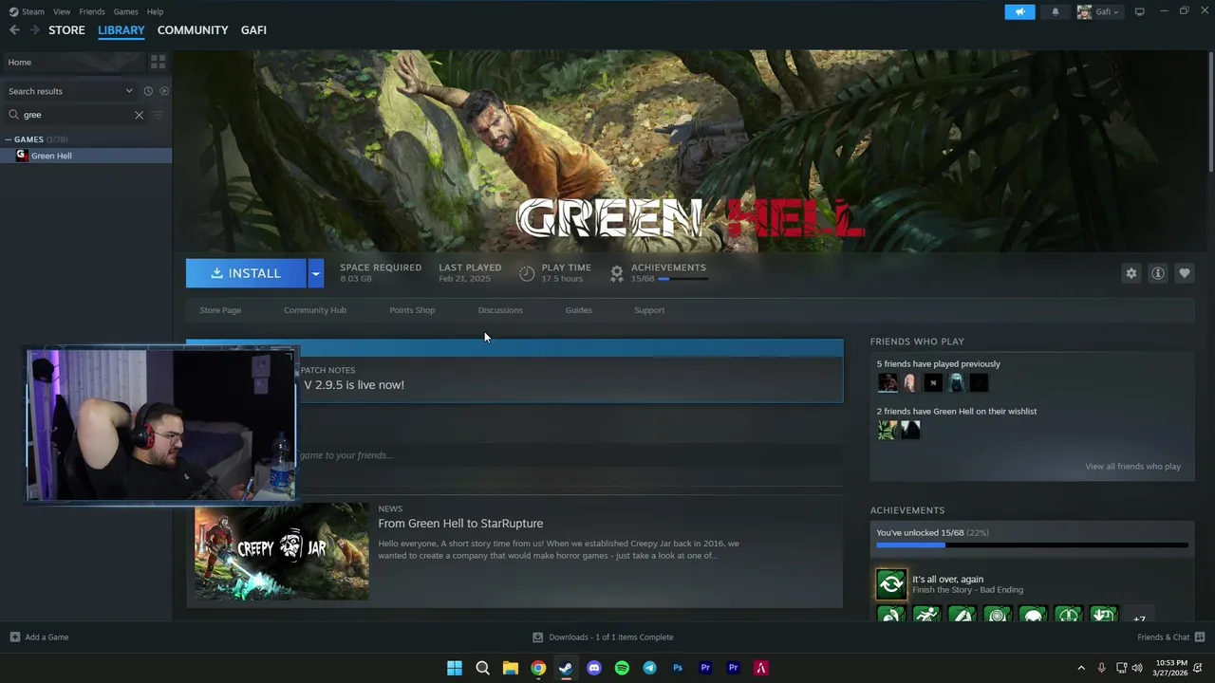Clear the 'gree' search text
The image size is (1215, 683).
139,115
